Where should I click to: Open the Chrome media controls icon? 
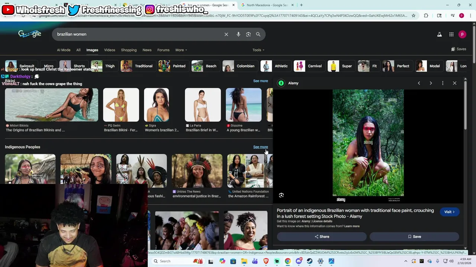(x=453, y=16)
